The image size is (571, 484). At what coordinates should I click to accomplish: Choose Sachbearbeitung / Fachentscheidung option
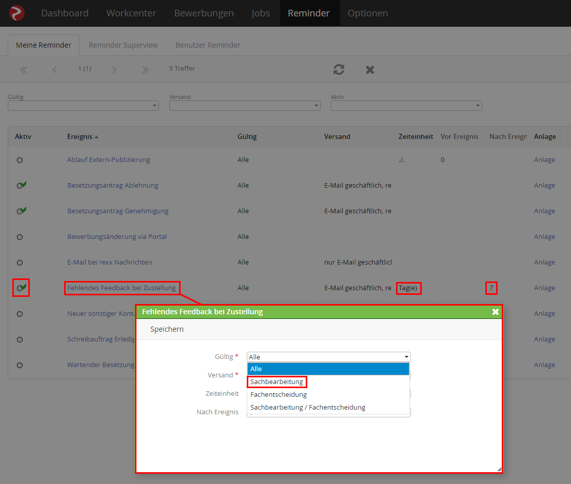tap(308, 407)
